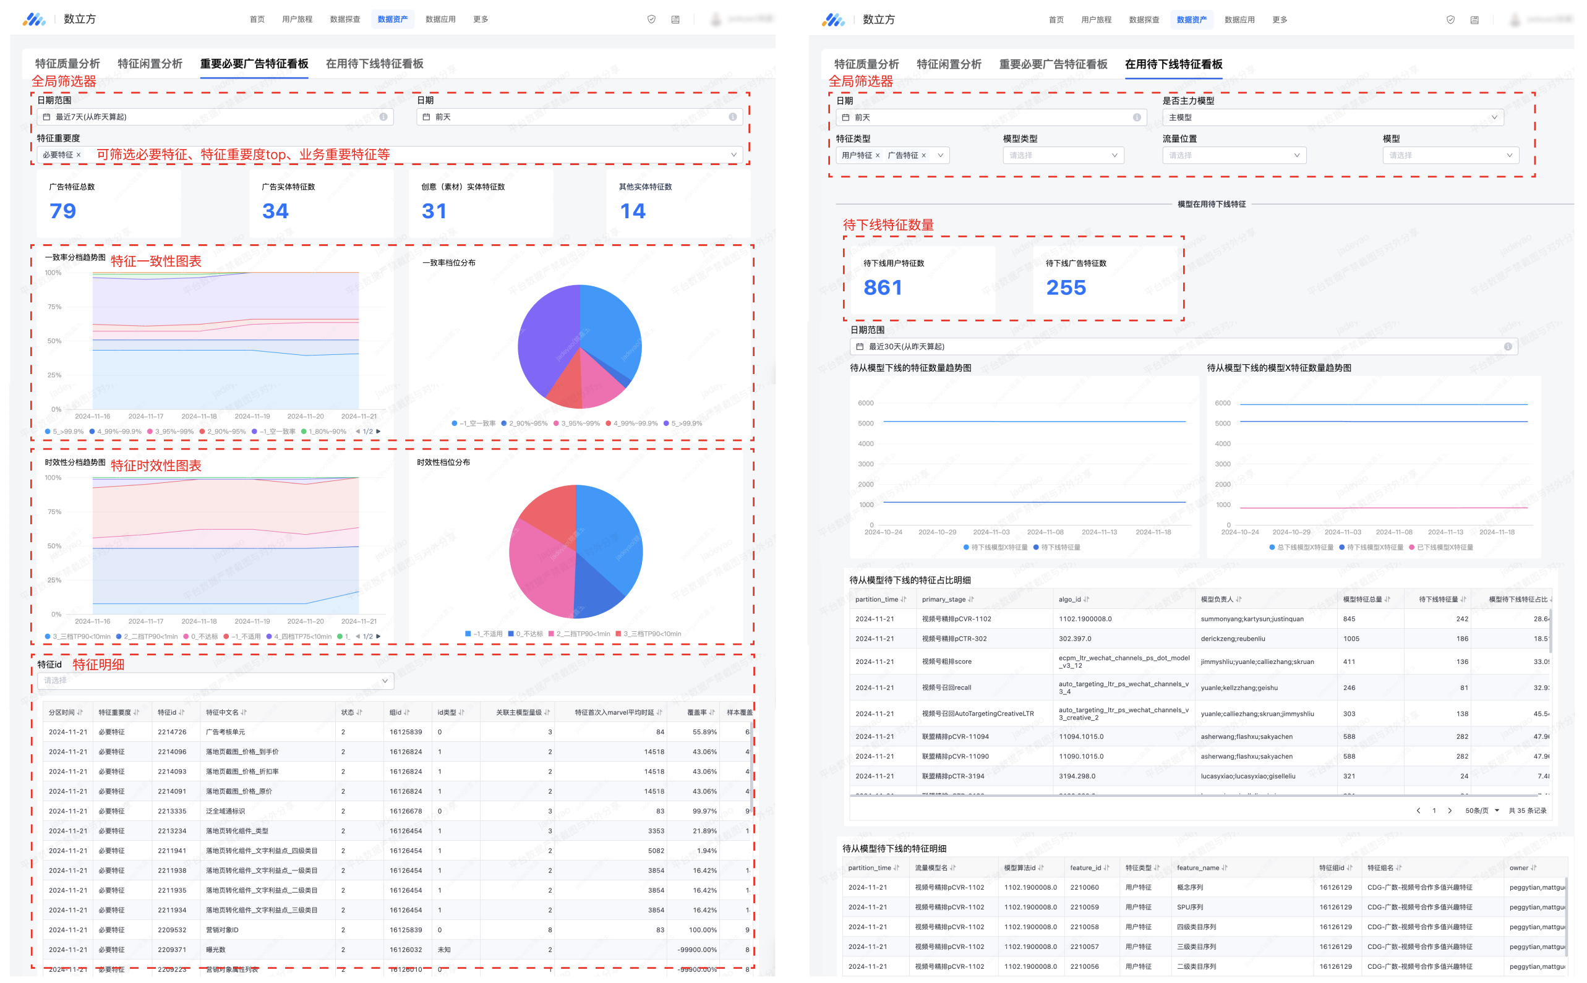Click info icon in 最近7天 date range field
The image size is (1587, 983).
click(383, 117)
